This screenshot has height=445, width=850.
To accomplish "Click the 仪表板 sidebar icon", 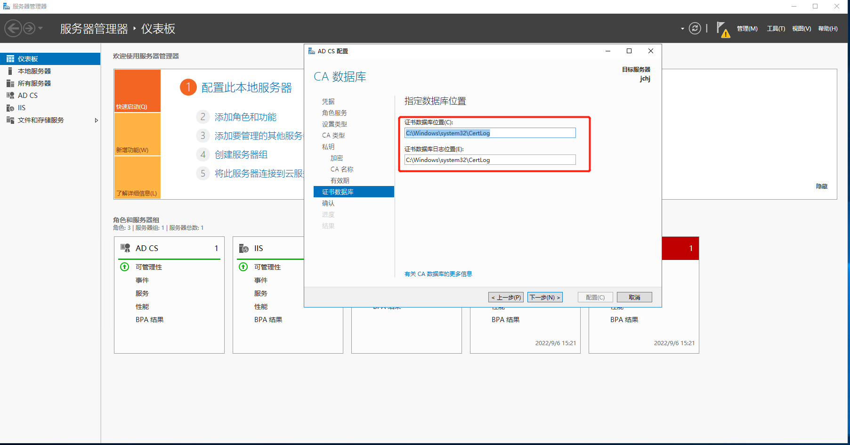I will pyautogui.click(x=10, y=59).
